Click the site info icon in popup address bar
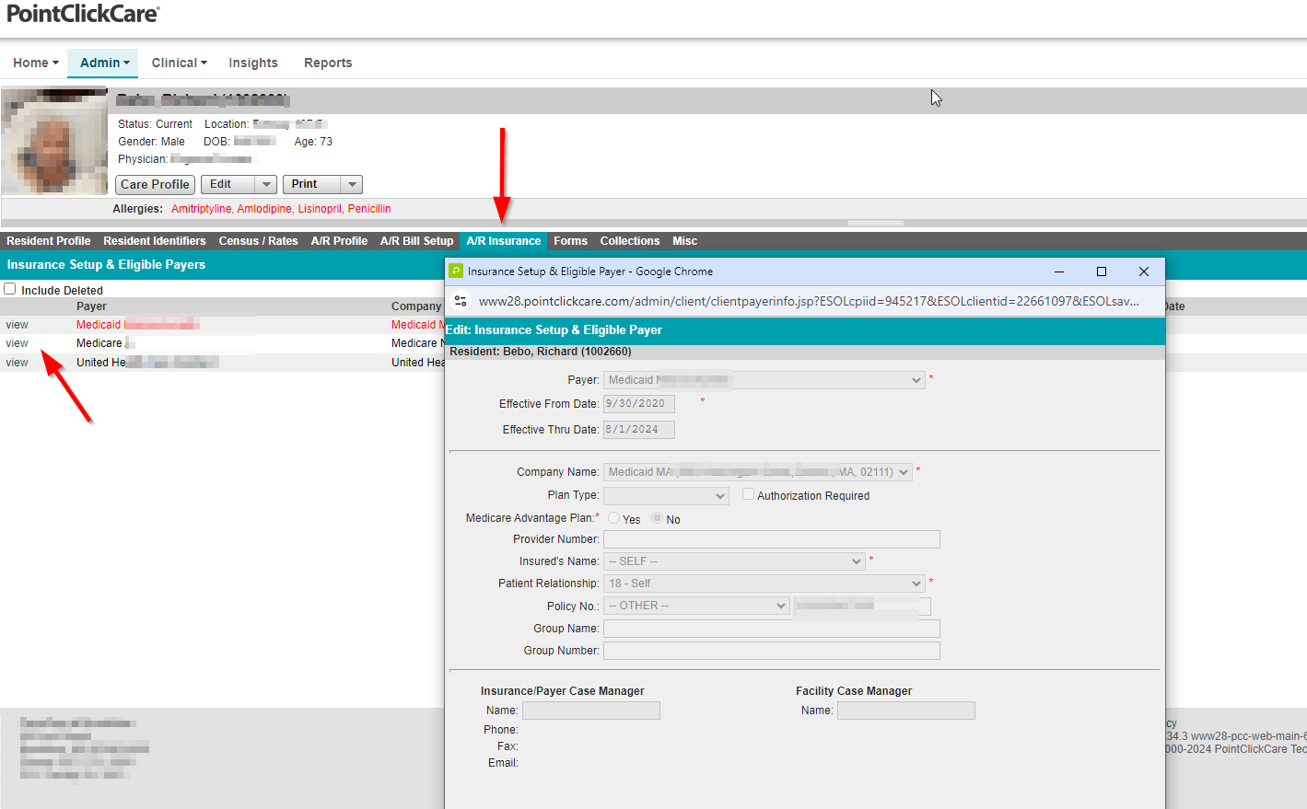This screenshot has width=1307, height=809. click(x=461, y=301)
